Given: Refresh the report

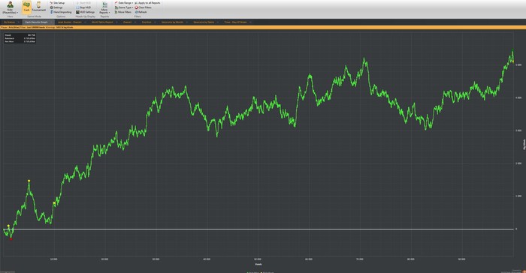Looking at the screenshot, I should [141, 12].
